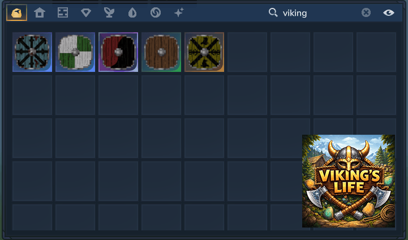Screen dimensions: 408x240
Task: Select the teal shield with black arrows
Action: 32,52
